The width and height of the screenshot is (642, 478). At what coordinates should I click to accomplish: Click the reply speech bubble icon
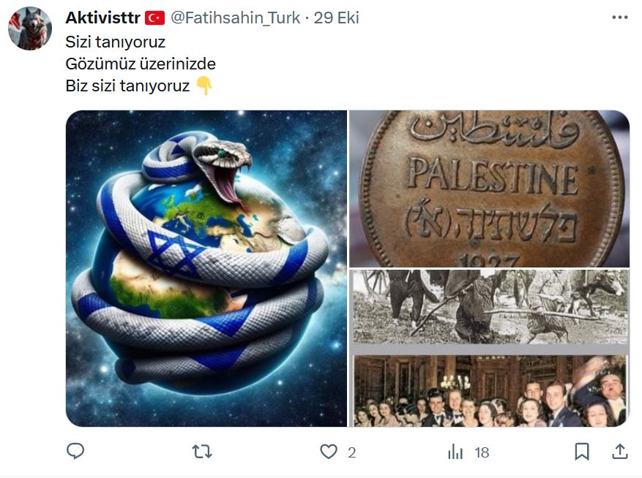(x=75, y=452)
